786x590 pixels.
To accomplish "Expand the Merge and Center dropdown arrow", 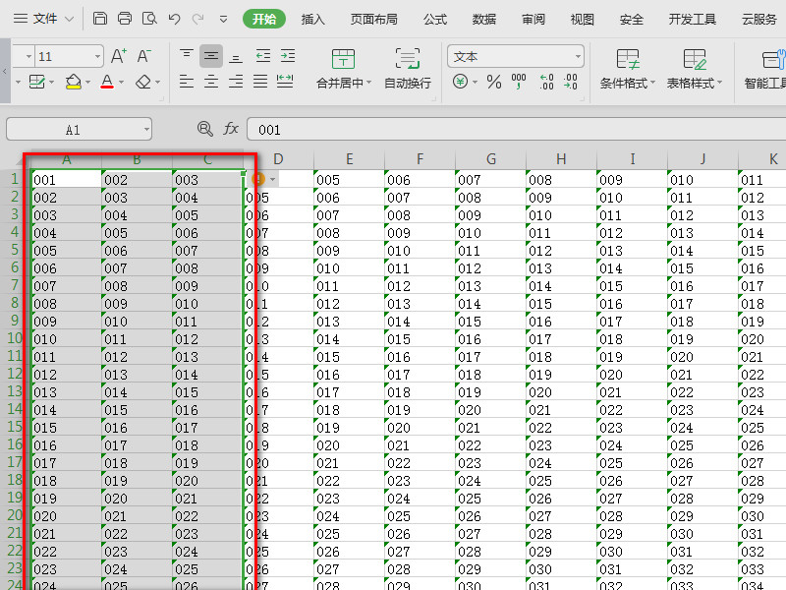I will coord(369,83).
